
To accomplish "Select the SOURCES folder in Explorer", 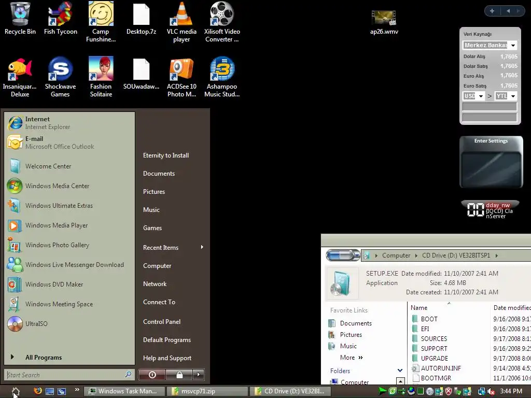I will coord(429,338).
